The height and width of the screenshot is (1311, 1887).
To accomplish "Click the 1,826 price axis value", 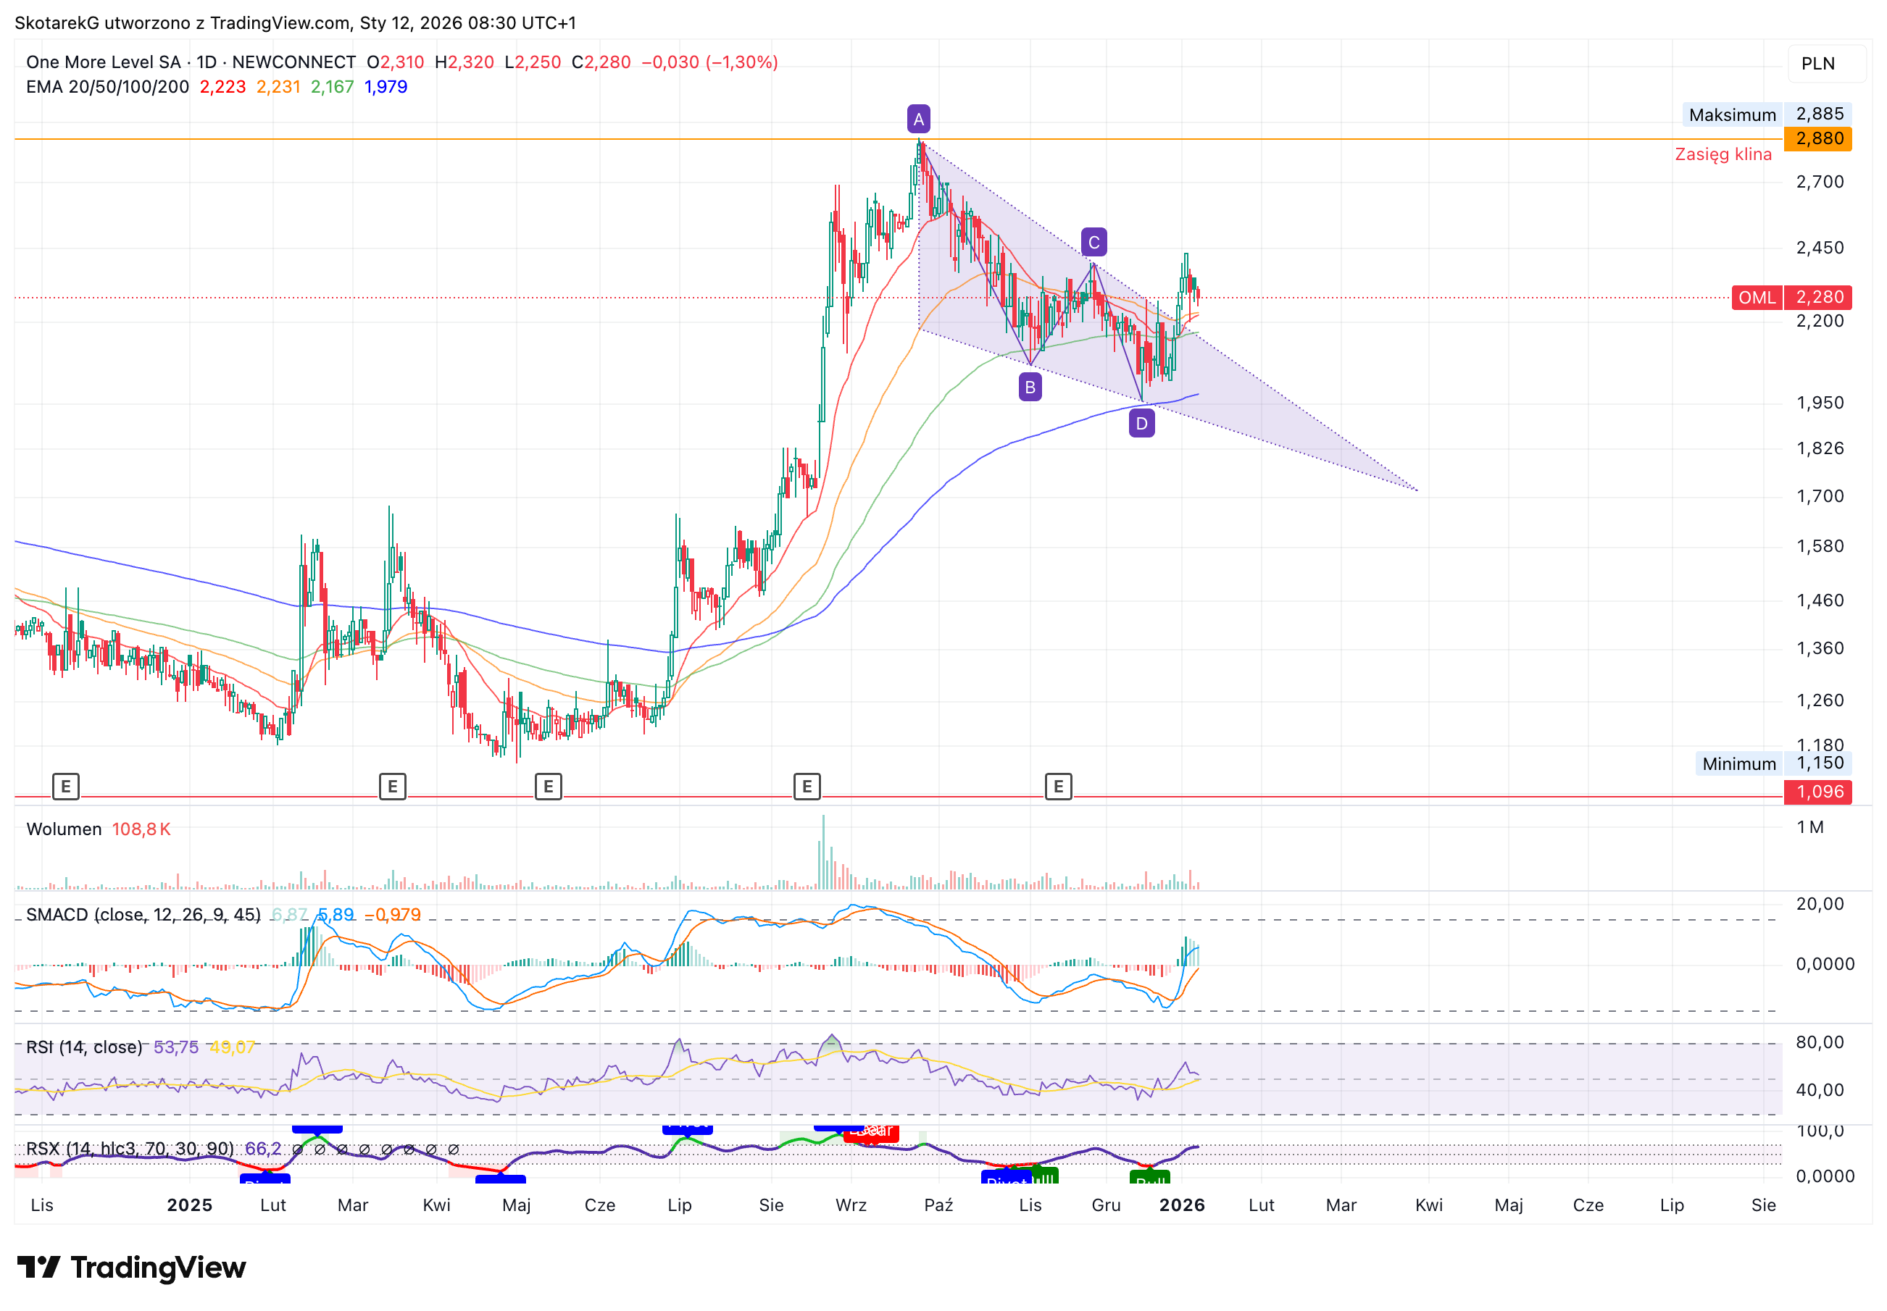I will click(x=1820, y=448).
